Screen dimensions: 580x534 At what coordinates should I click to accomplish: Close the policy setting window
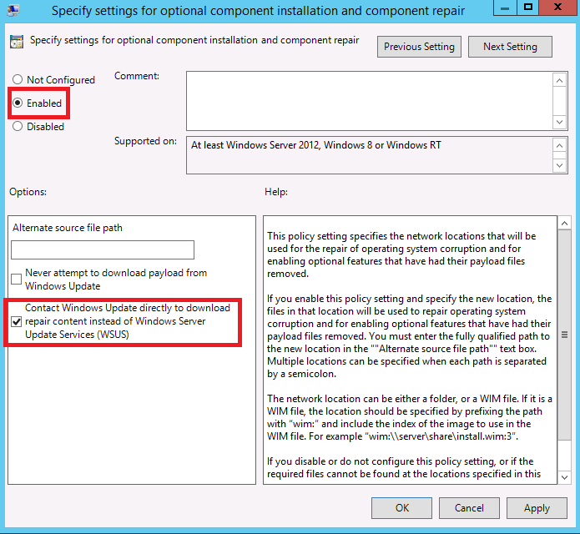click(x=558, y=8)
